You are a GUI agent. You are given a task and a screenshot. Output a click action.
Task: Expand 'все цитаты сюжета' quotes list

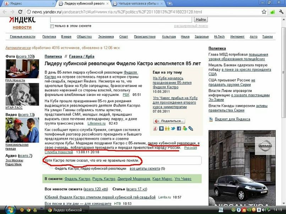[x=145, y=169]
